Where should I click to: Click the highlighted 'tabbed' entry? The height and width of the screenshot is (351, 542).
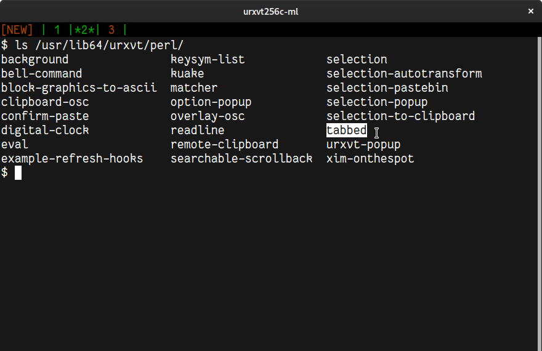click(x=347, y=131)
